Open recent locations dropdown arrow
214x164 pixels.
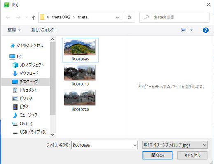(x=26, y=17)
